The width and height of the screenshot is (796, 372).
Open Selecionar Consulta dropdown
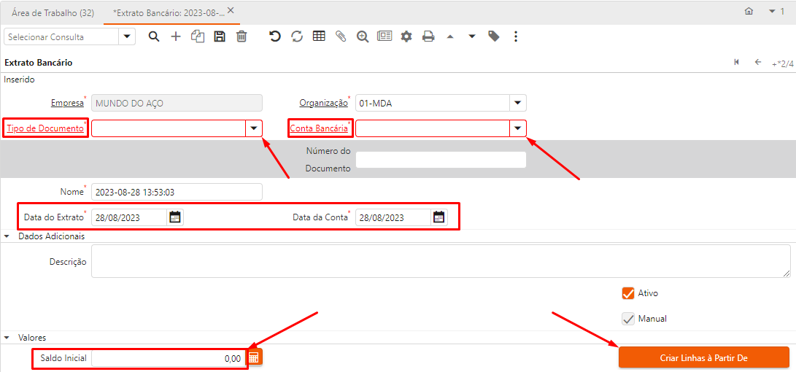click(x=127, y=36)
